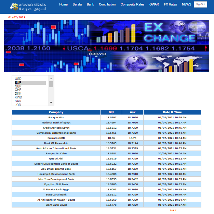Viewport: 214px width, 214px height.
Task: Click Housing & Development Bank name
Action: 56,174
